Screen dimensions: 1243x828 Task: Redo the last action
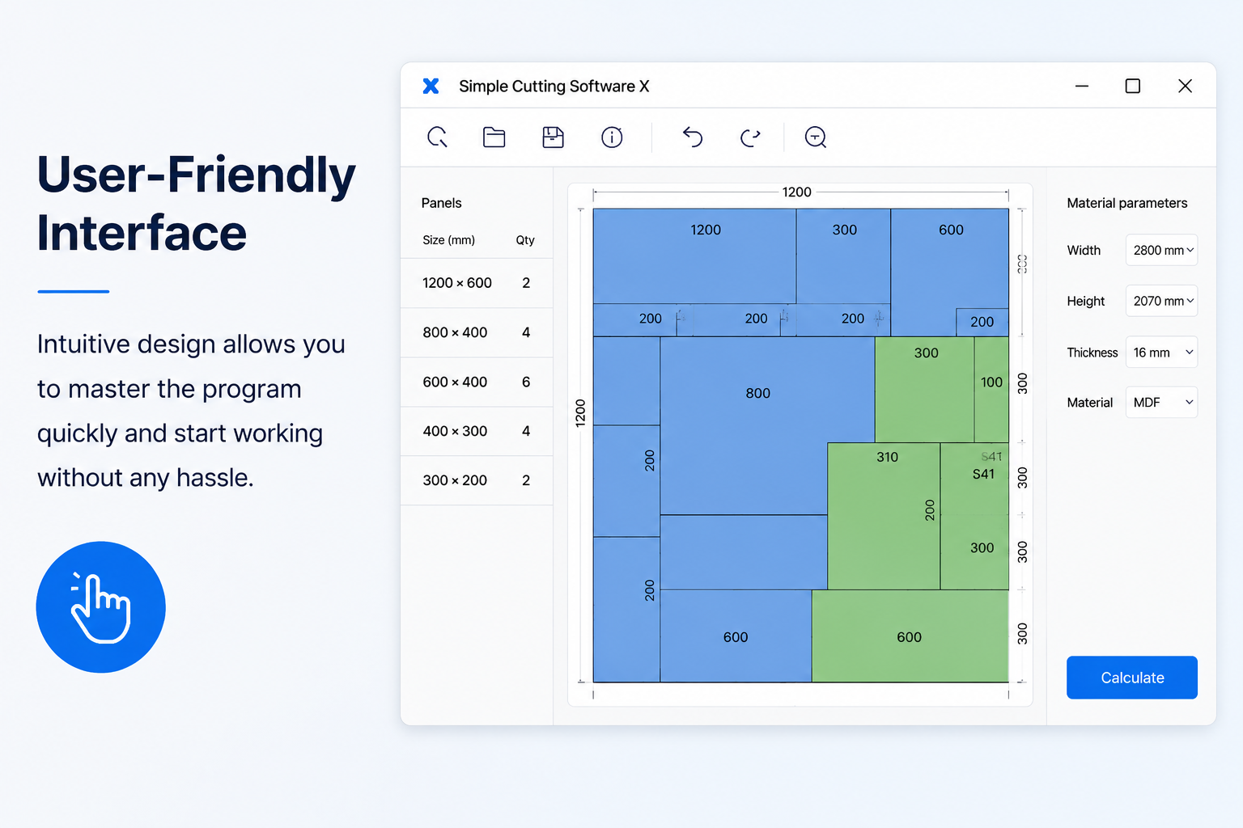click(x=750, y=137)
